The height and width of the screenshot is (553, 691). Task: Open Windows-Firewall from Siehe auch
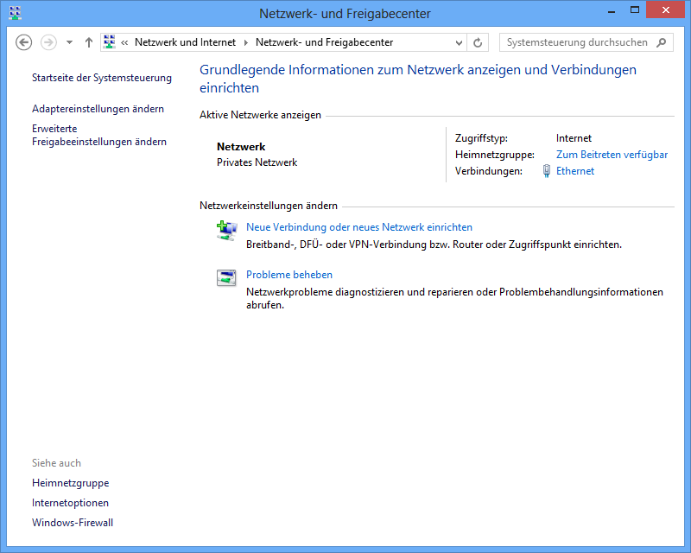pyautogui.click(x=73, y=523)
